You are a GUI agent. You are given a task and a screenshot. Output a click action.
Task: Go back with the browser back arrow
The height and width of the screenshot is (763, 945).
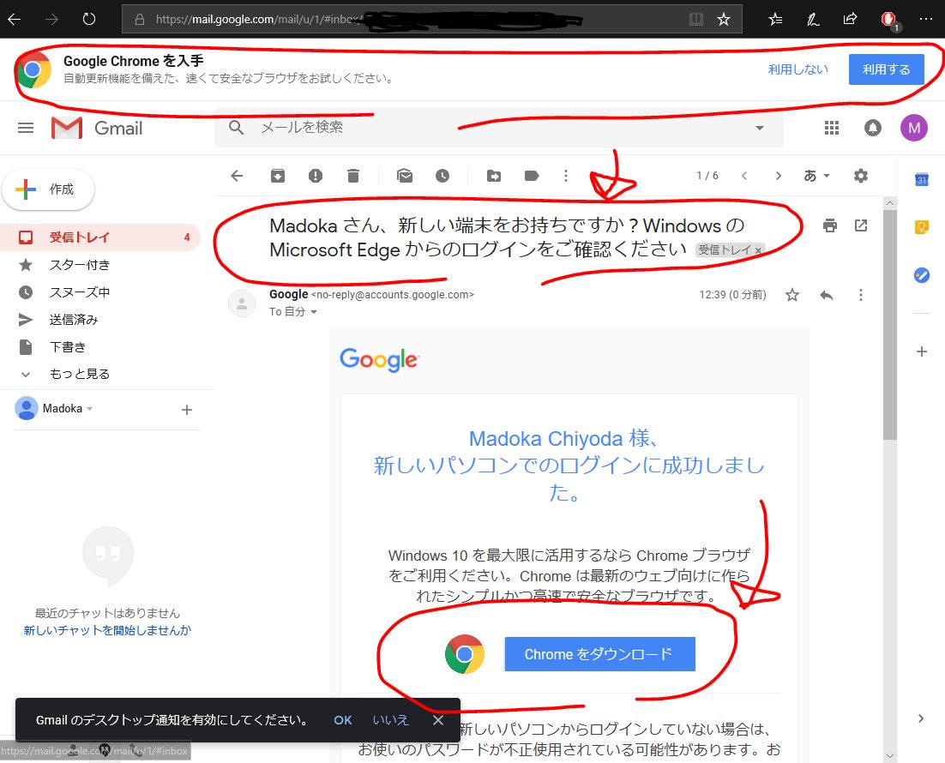15,19
